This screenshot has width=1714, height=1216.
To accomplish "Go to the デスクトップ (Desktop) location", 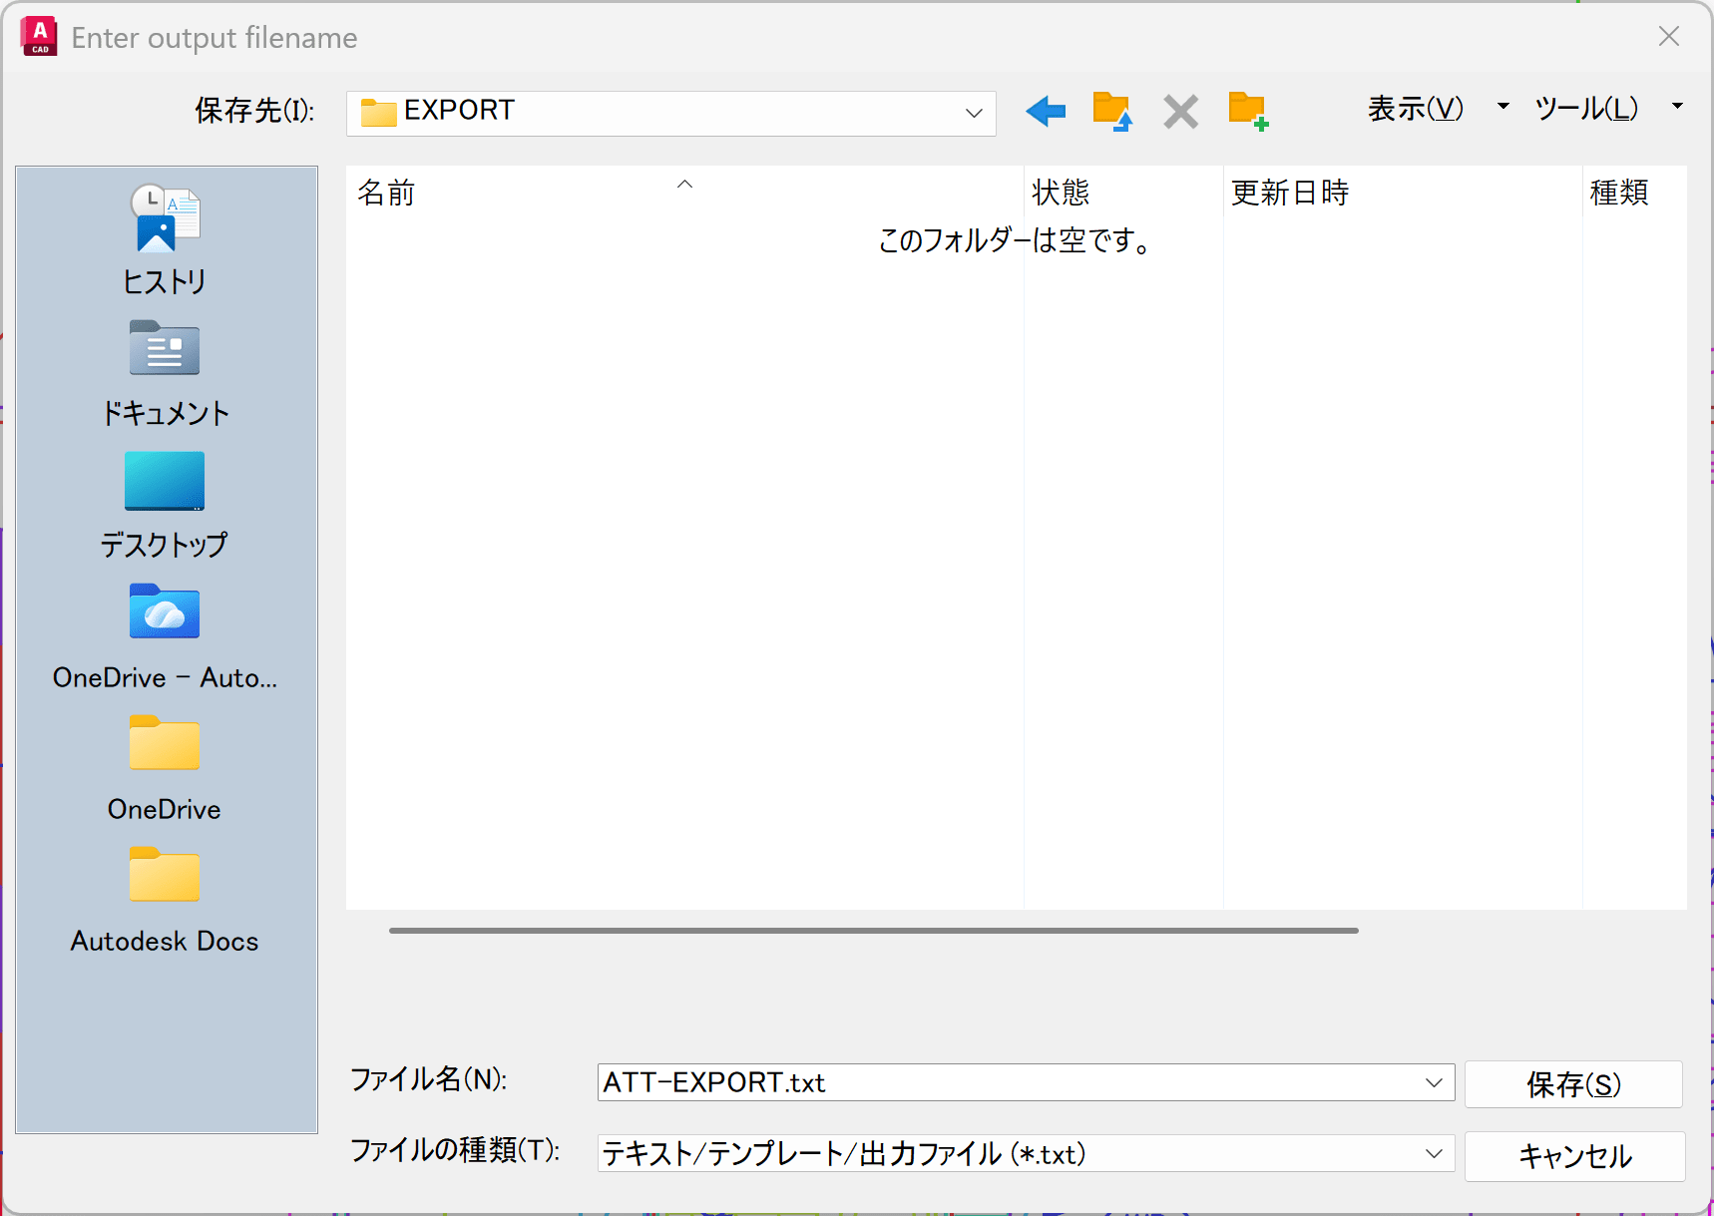I will tap(165, 504).
